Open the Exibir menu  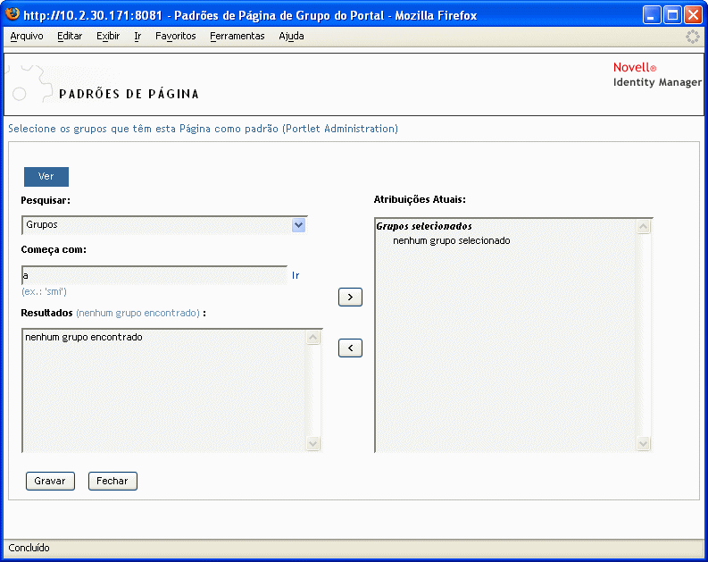pyautogui.click(x=108, y=36)
